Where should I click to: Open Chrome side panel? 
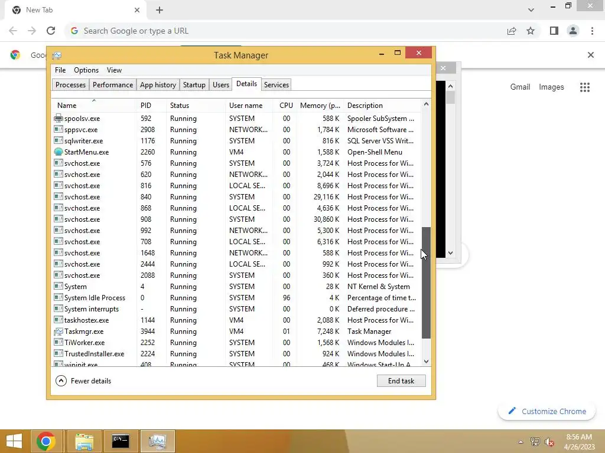(x=554, y=31)
